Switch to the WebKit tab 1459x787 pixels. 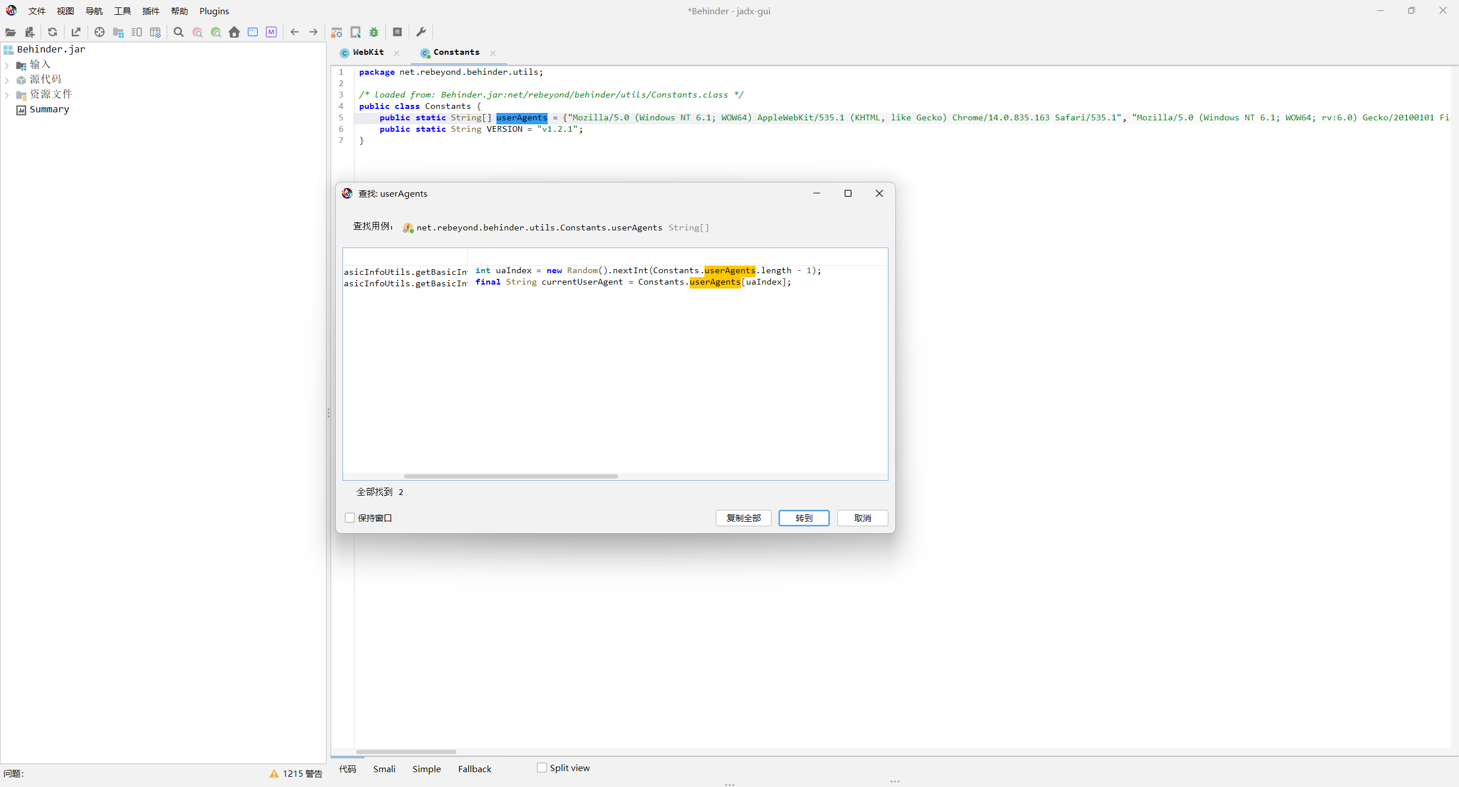pyautogui.click(x=368, y=52)
